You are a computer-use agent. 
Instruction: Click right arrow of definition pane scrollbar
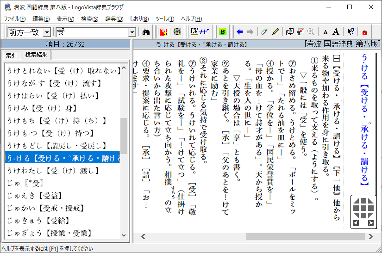click(370, 236)
